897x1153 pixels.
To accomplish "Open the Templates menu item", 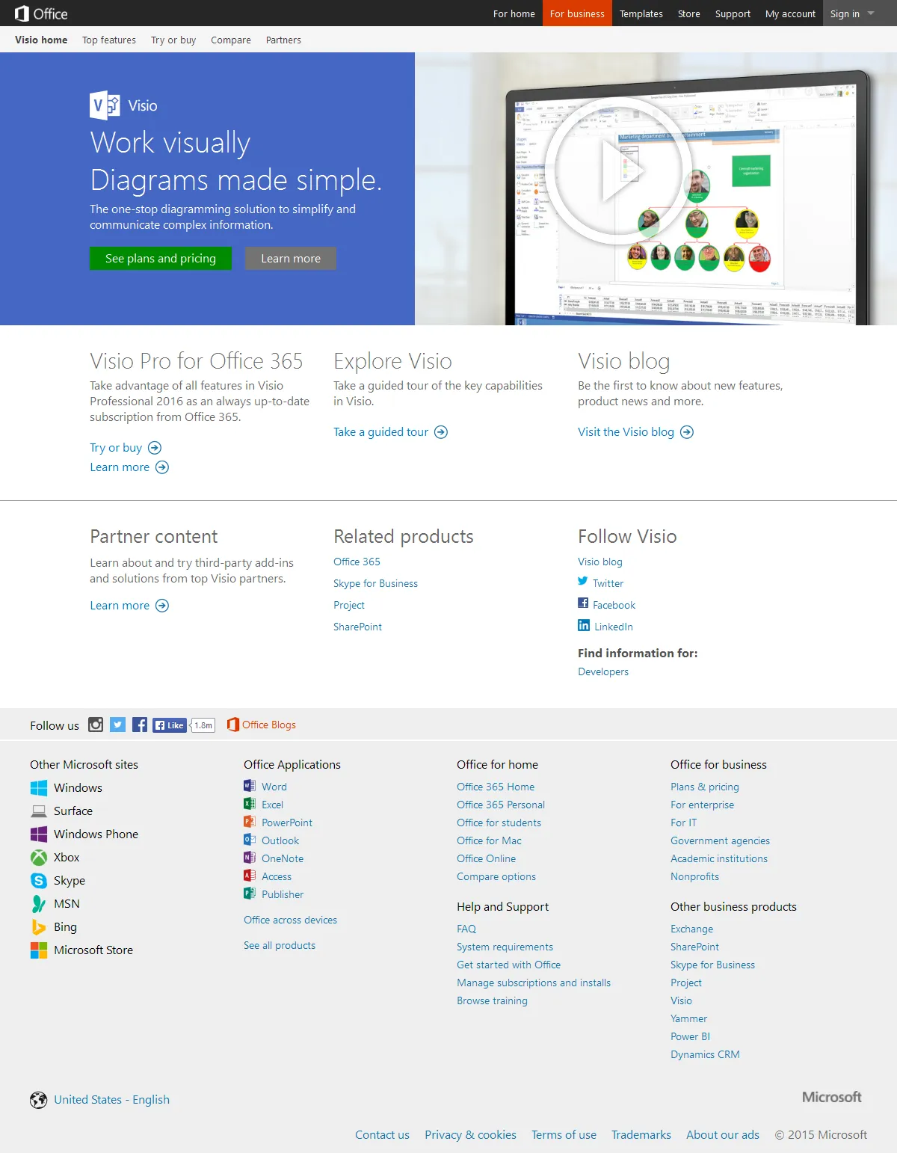I will (641, 13).
